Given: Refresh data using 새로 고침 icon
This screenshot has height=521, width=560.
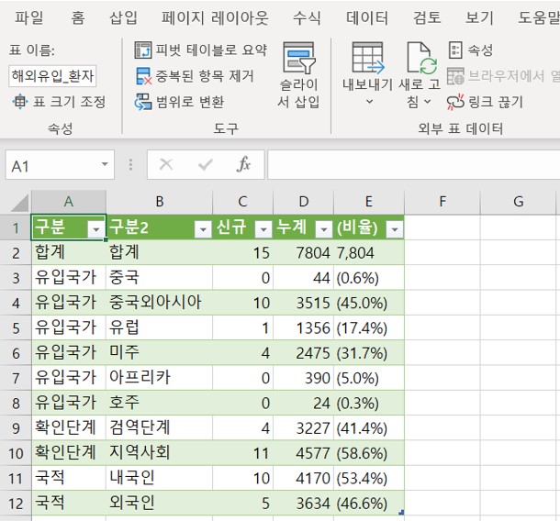Looking at the screenshot, I should coord(421,58).
